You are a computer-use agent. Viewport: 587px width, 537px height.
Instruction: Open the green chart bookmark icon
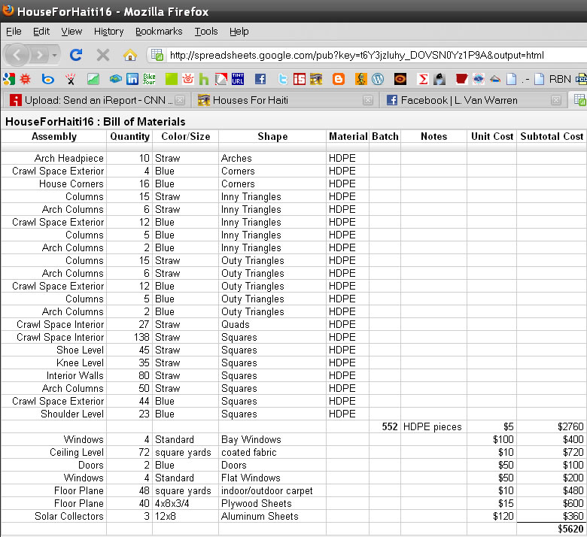click(93, 79)
